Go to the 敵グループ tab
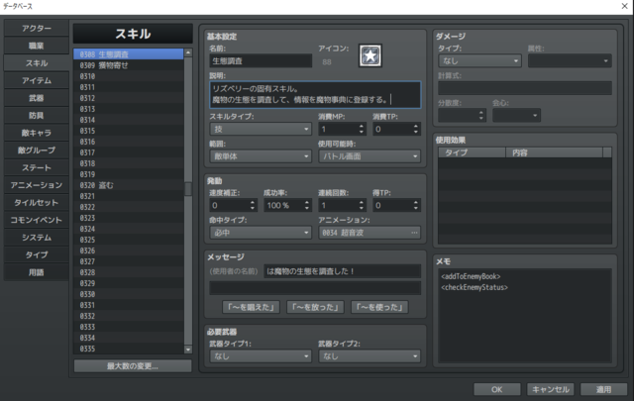634x401 pixels. [x=37, y=150]
